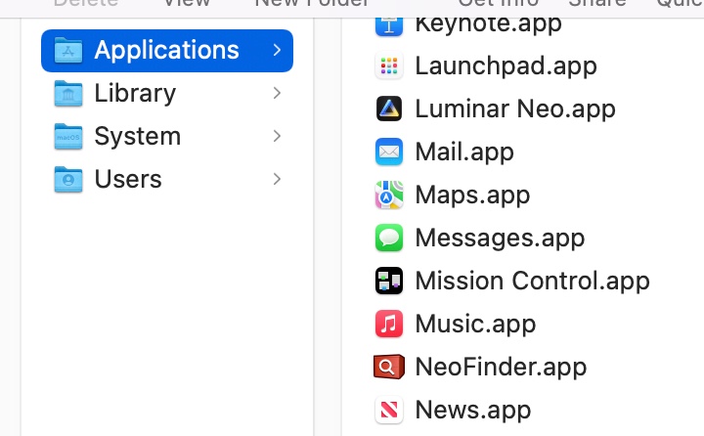Click the Library folder icon

click(68, 94)
